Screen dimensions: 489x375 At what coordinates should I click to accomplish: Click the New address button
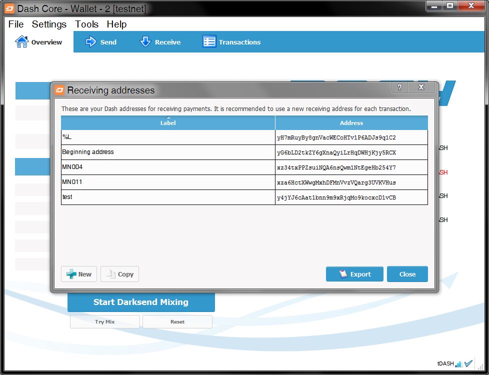[x=79, y=274]
